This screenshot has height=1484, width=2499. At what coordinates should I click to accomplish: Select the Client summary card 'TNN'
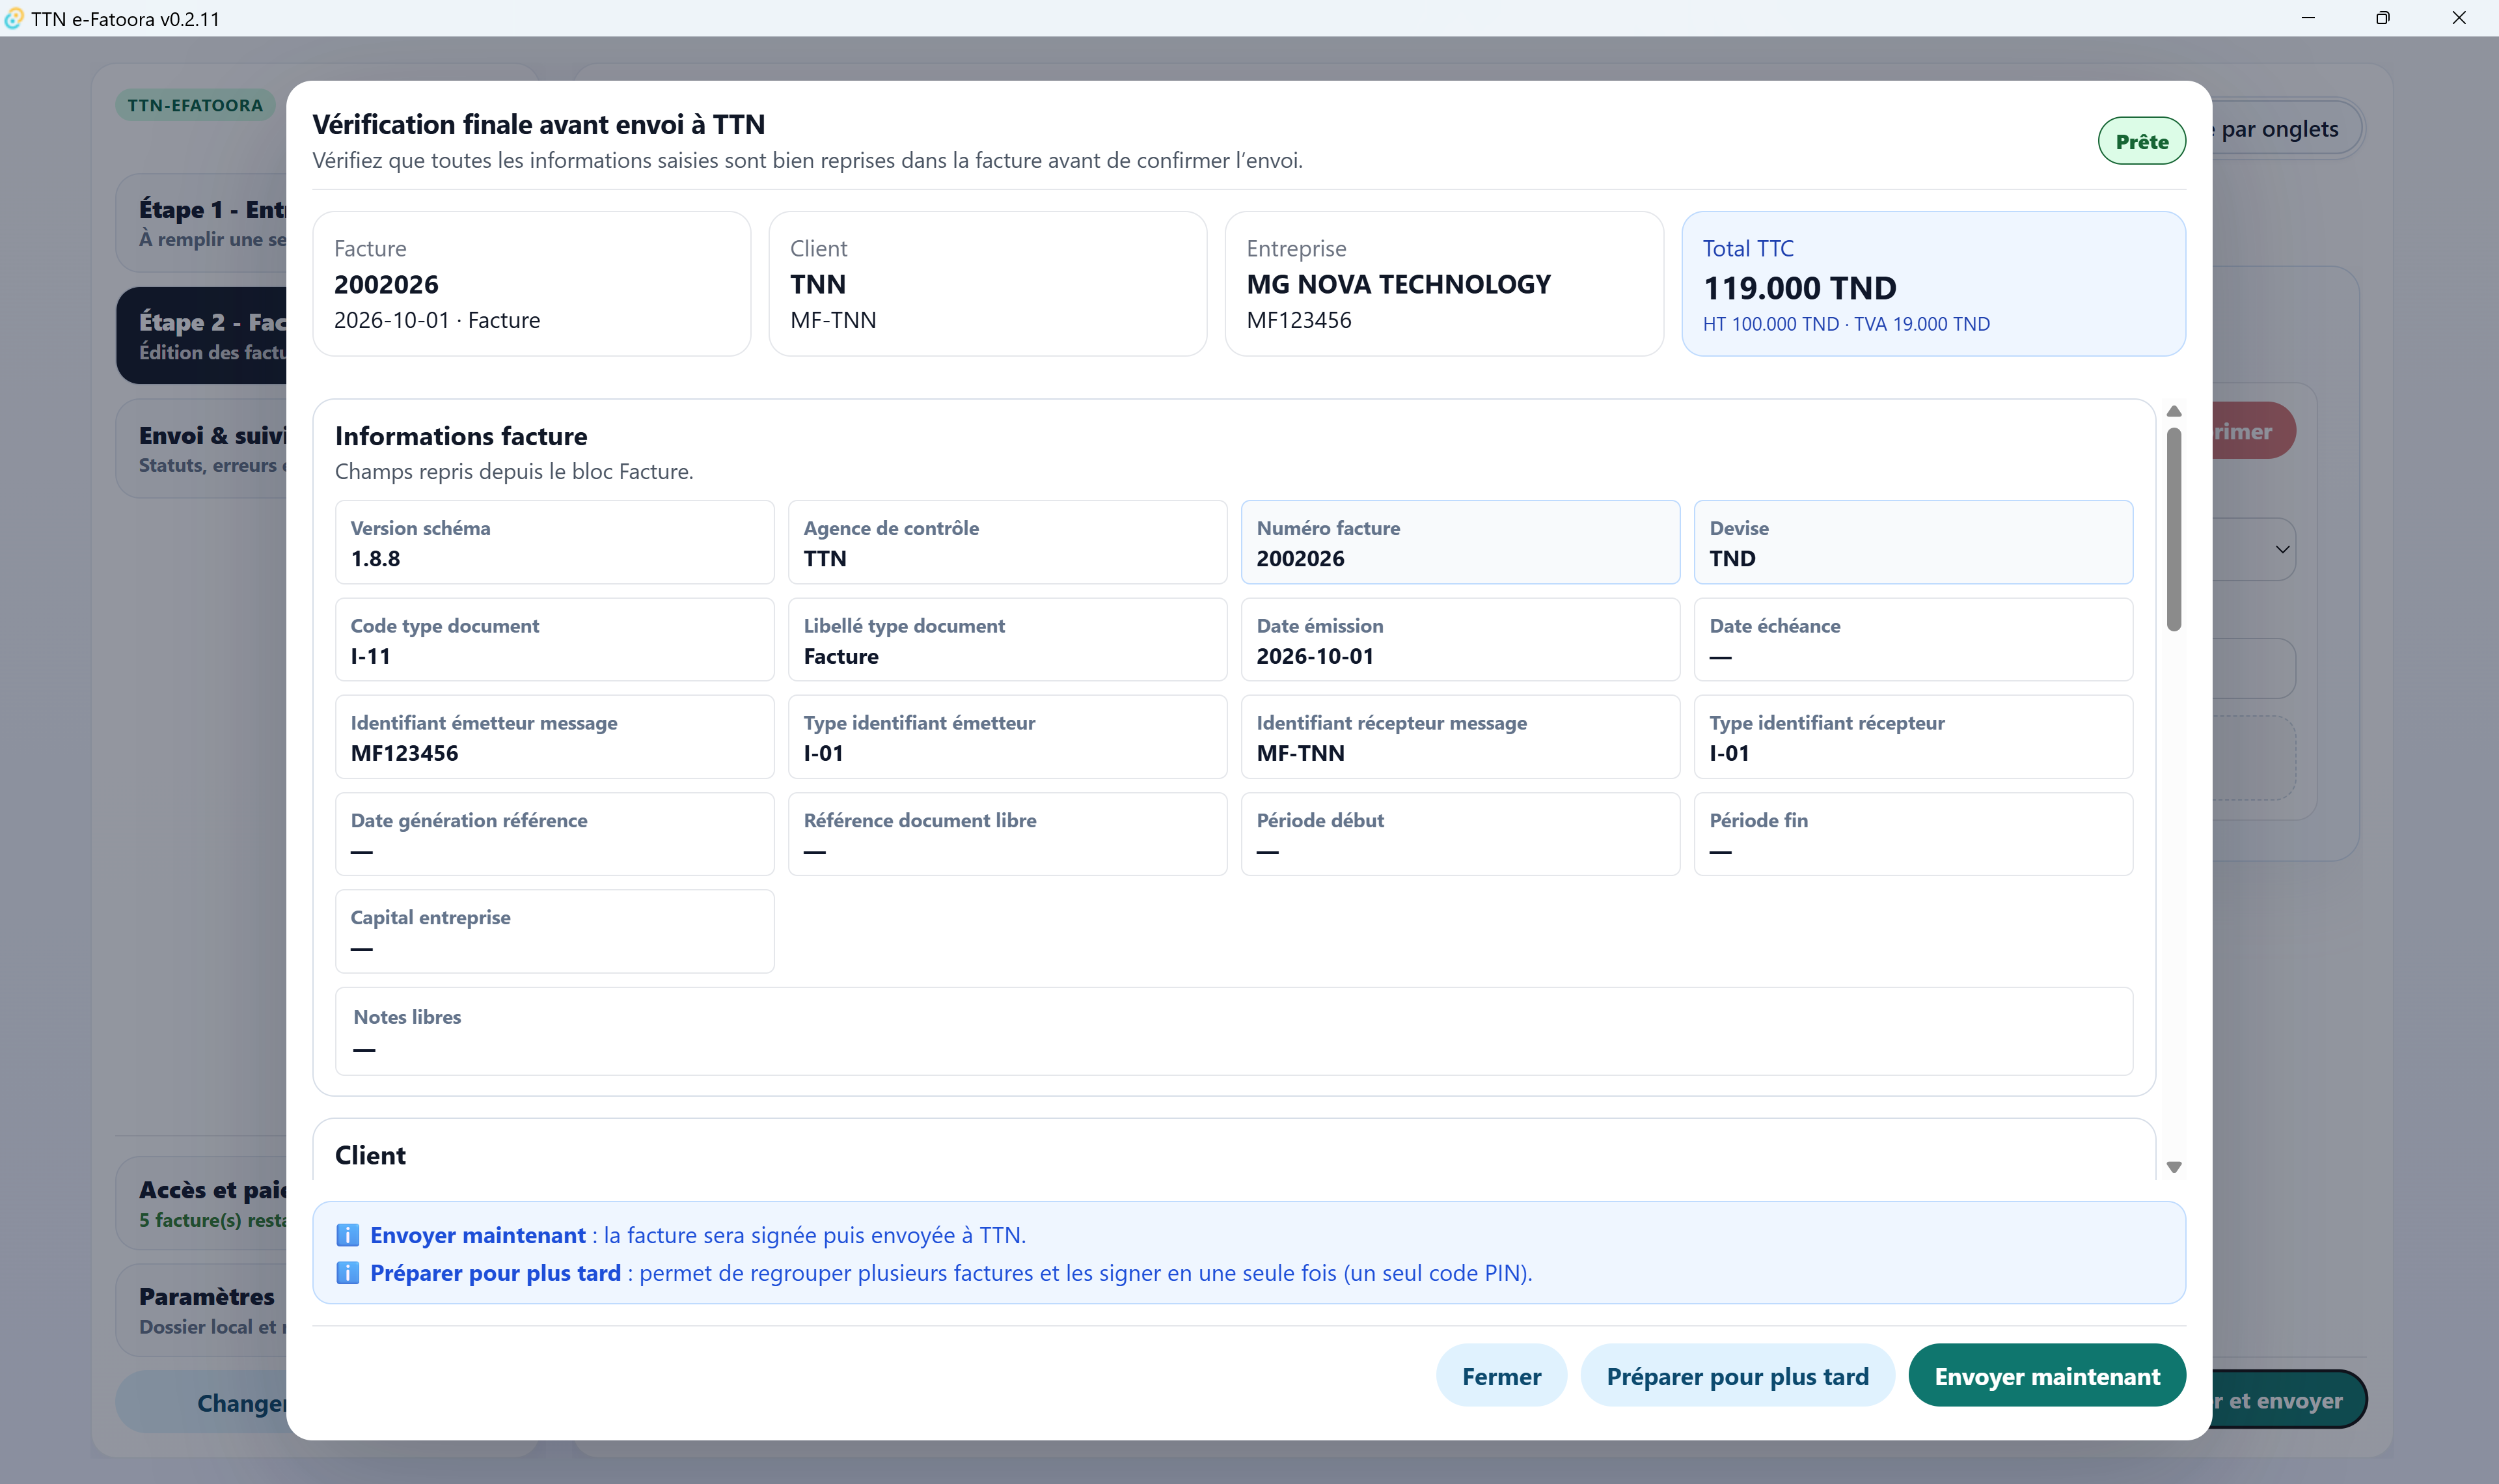click(x=988, y=284)
